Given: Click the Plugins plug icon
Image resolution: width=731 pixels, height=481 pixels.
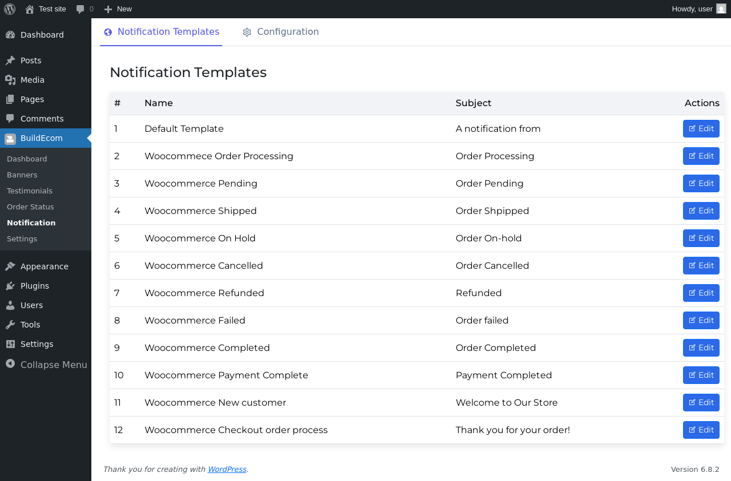Looking at the screenshot, I should (x=10, y=286).
